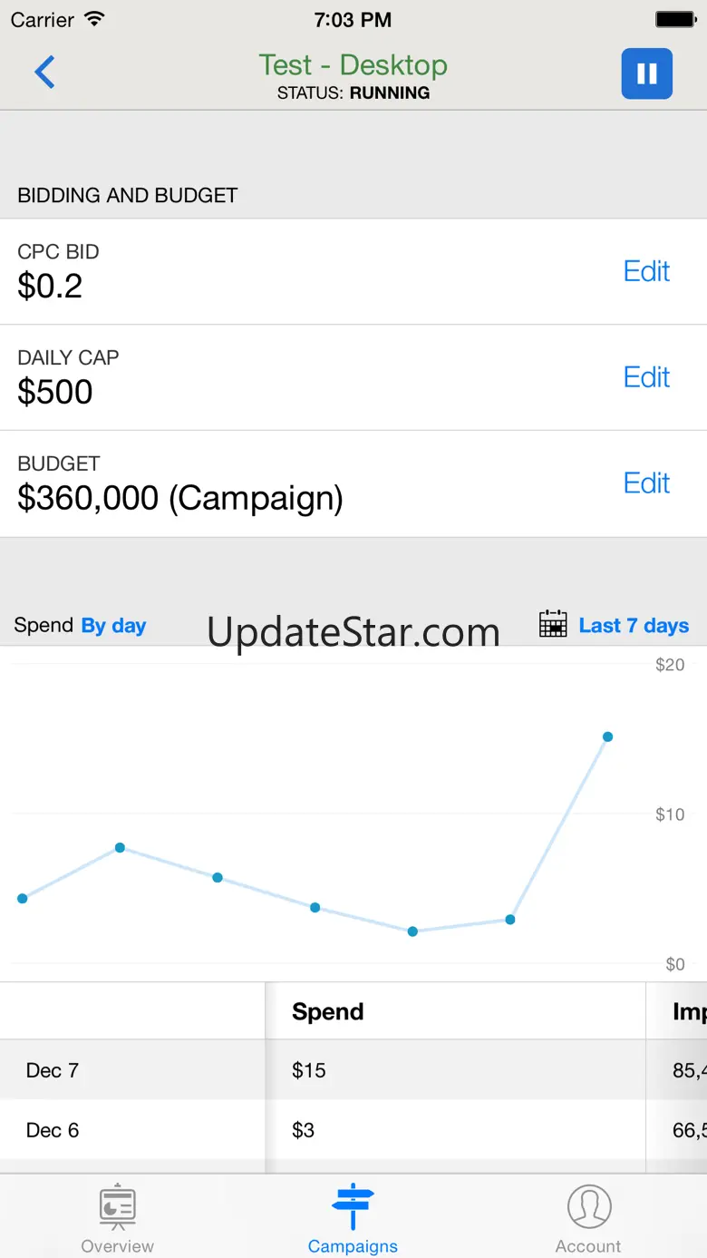
Task: Open the 'Last 7 days' range selector
Action: click(x=634, y=626)
